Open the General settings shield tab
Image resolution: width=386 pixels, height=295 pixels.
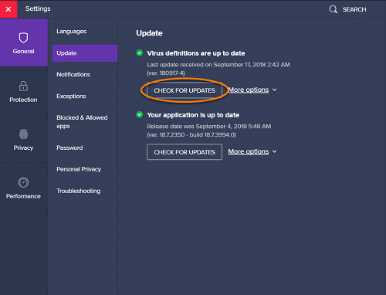coord(24,42)
